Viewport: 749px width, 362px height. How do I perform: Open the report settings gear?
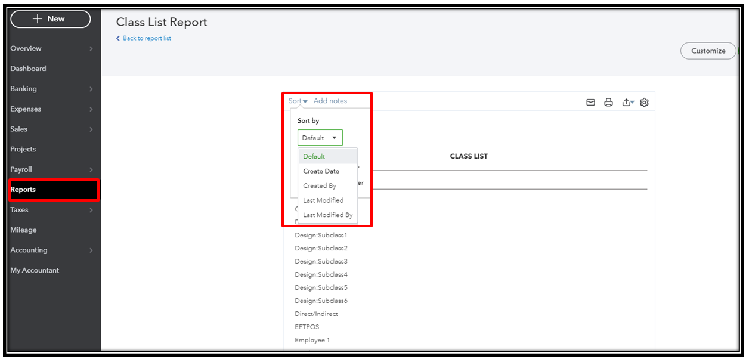(644, 102)
